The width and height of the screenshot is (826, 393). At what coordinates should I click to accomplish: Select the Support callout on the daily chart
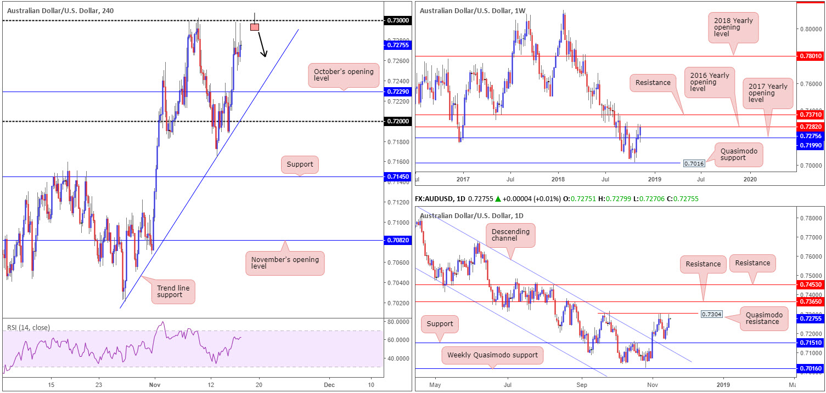tap(440, 323)
